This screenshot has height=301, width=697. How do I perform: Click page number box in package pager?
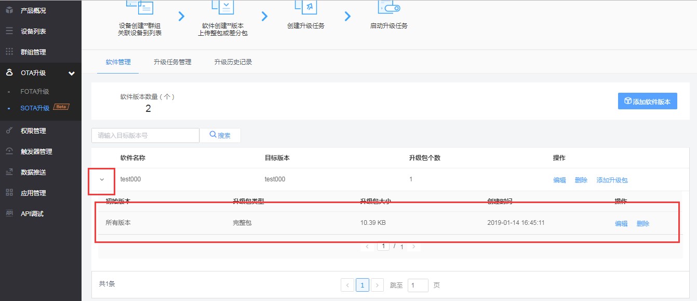click(383, 247)
